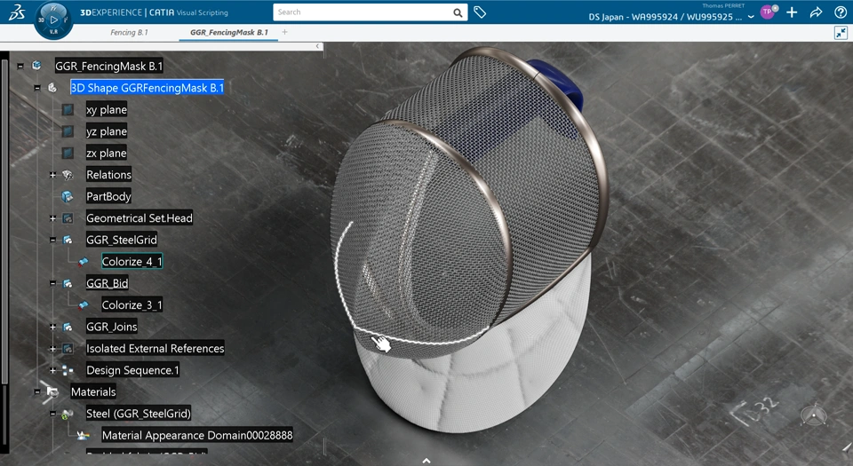Click the Design Sequence.1 icon

point(68,370)
